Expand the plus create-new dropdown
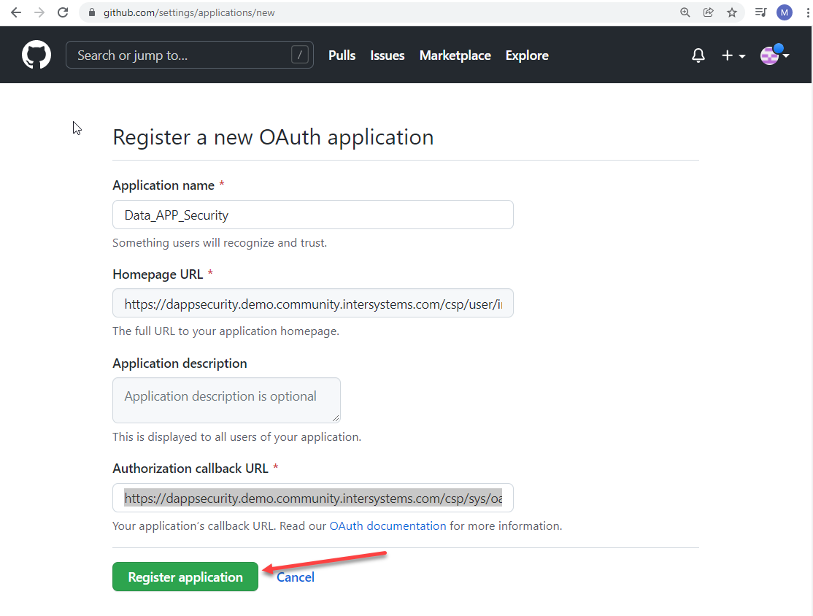Screen dimensions: 813x616 tap(733, 55)
